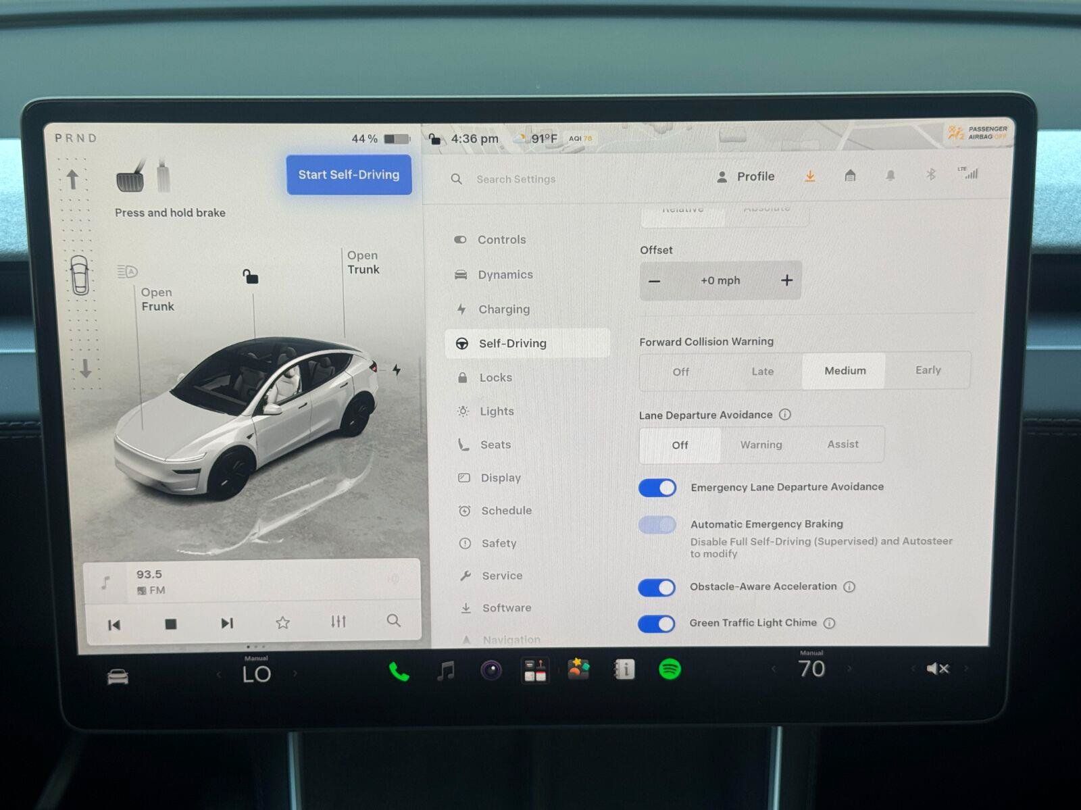The height and width of the screenshot is (810, 1081).
Task: Open media search magnifier icon
Action: pos(394,620)
